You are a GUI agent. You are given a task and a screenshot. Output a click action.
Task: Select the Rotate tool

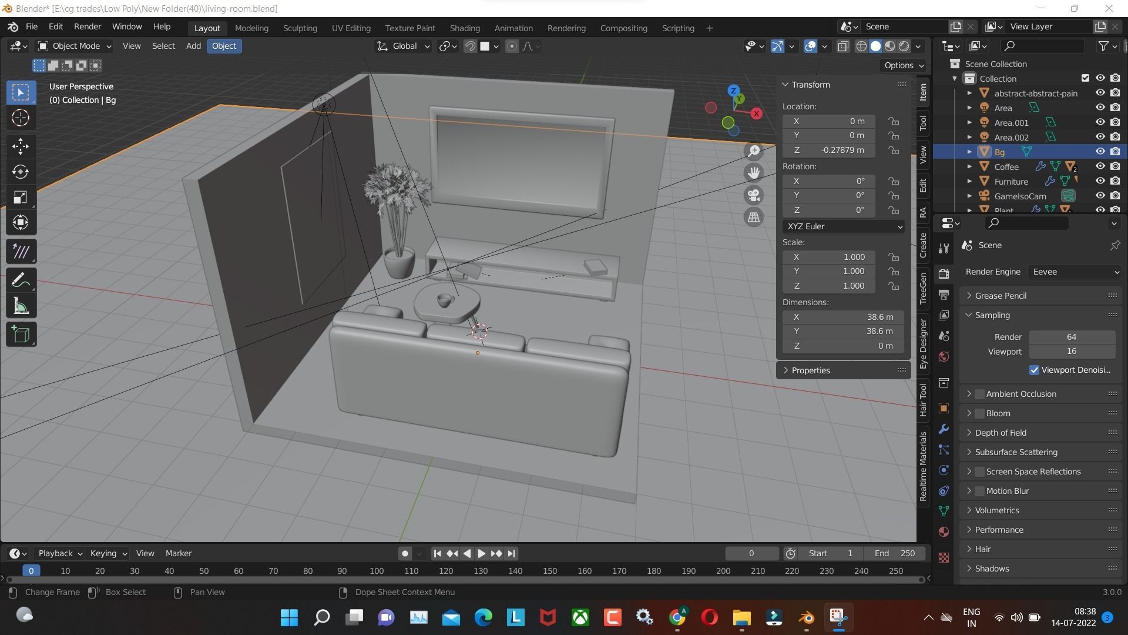[x=21, y=172]
